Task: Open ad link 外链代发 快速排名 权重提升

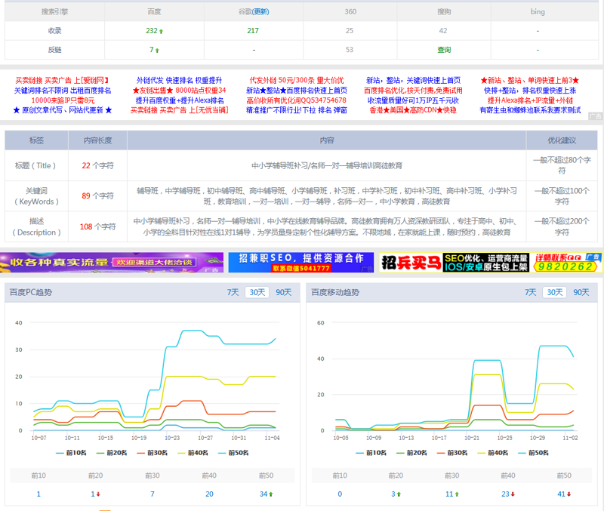Action: (179, 81)
